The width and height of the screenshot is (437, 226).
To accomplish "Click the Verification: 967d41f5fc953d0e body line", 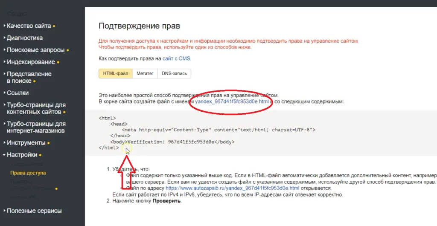I will point(172,142).
